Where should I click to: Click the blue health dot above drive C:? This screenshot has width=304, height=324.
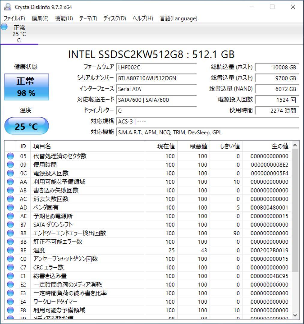pos(4,28)
